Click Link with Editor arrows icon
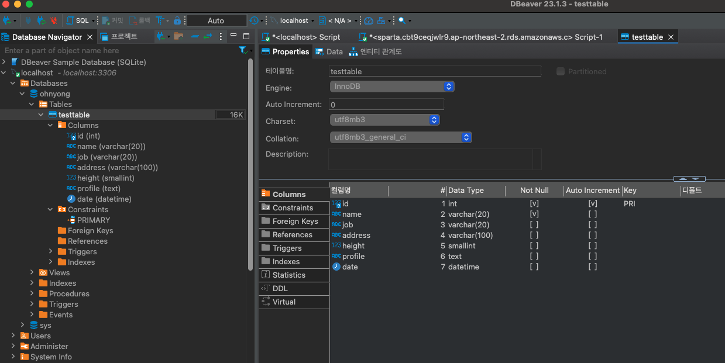 (208, 36)
